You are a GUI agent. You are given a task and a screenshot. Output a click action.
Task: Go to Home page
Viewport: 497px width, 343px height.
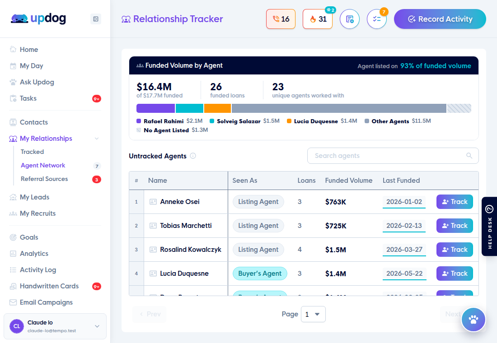tap(29, 49)
